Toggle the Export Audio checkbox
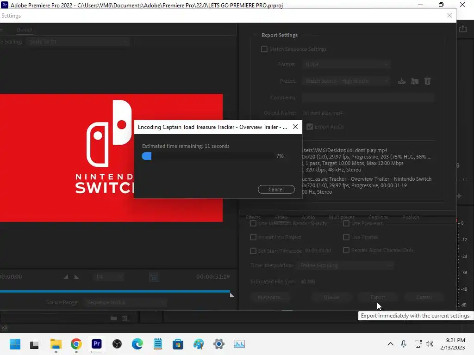The height and width of the screenshot is (355, 474). pos(310,127)
